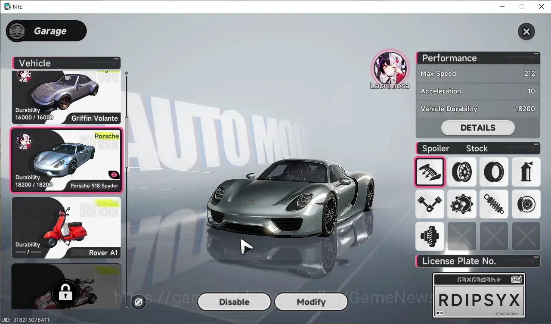Close the NTE window
The width and height of the screenshot is (551, 324).
[x=542, y=6]
